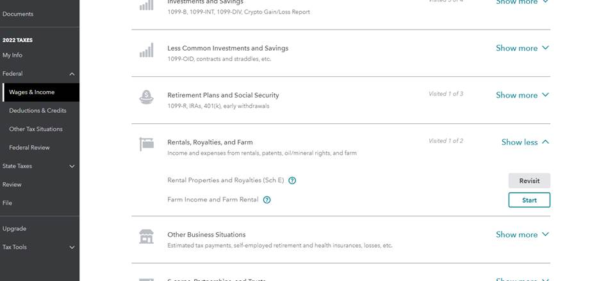599x281 pixels.
Task: Open the Upgrade link in sidebar
Action: point(14,228)
